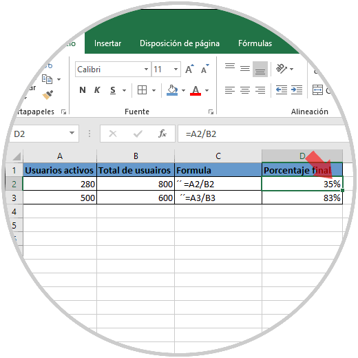The height and width of the screenshot is (358, 358).
Task: Center text horizontally
Action: 245,90
